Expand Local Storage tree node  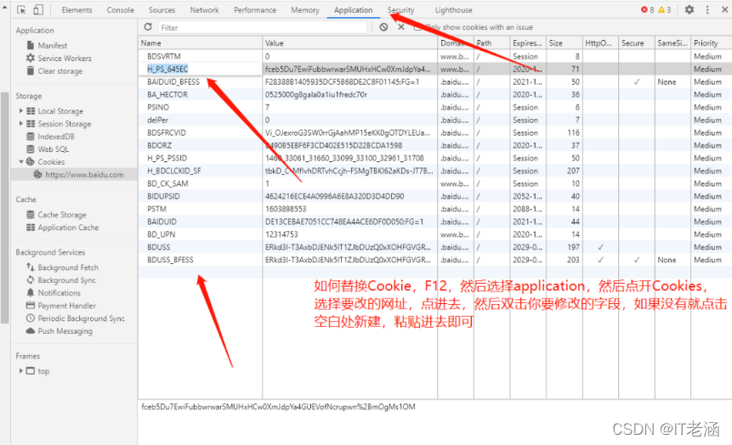point(21,111)
